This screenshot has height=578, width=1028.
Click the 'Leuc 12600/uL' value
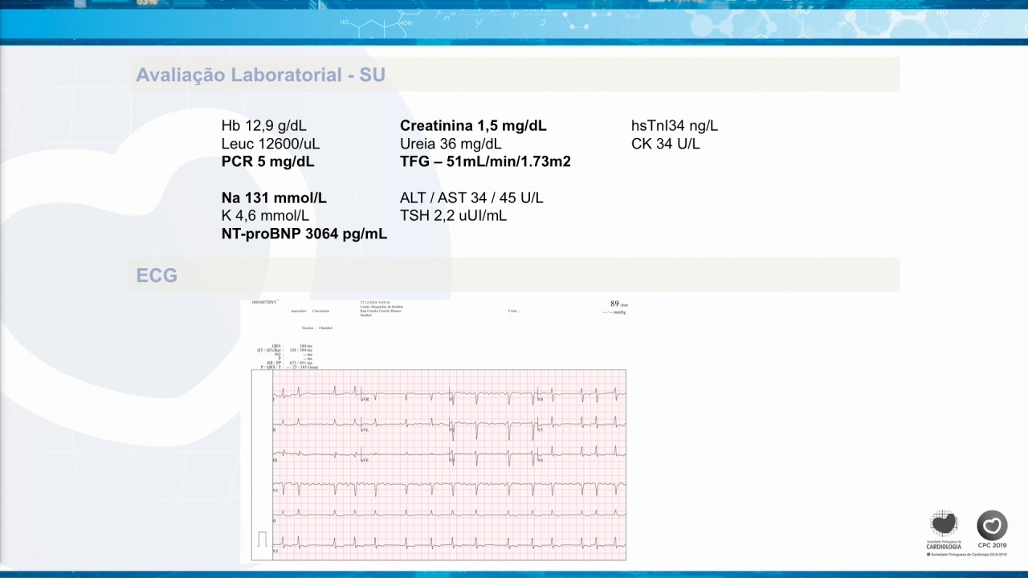(x=271, y=144)
